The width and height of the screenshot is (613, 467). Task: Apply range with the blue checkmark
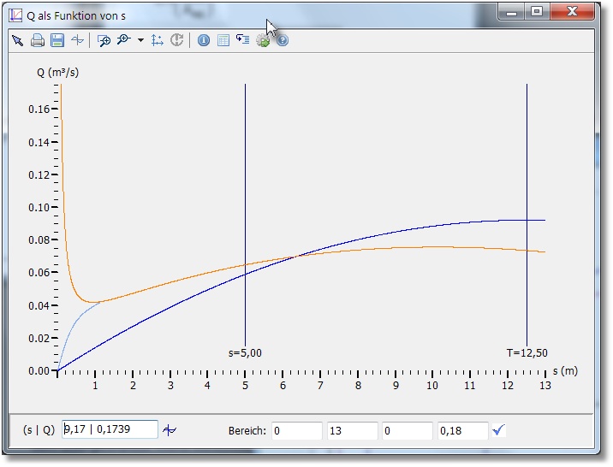[499, 430]
